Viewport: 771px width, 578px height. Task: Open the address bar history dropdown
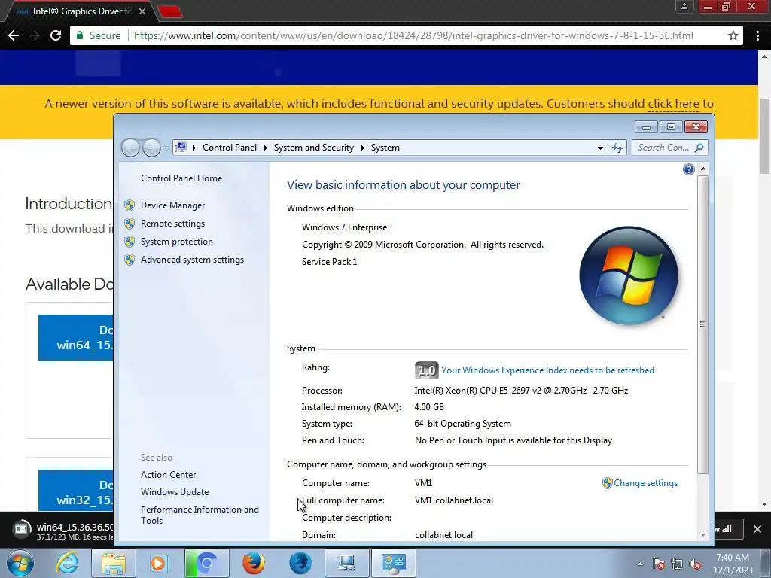[x=600, y=148]
